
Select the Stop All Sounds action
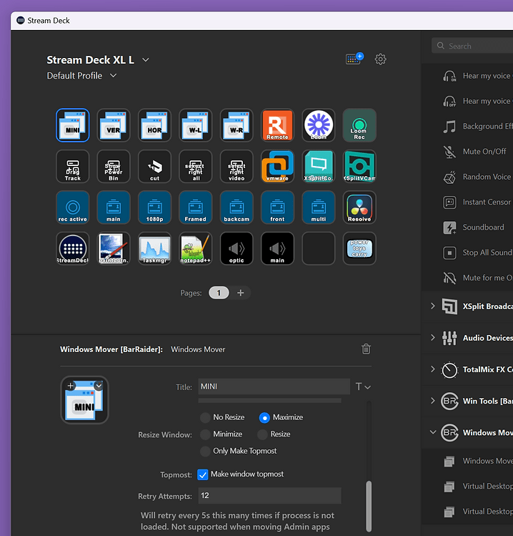pyautogui.click(x=477, y=253)
